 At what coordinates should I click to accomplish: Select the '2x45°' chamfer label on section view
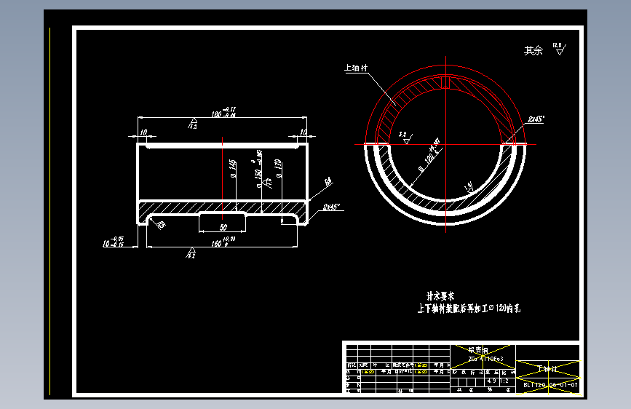[x=331, y=207]
